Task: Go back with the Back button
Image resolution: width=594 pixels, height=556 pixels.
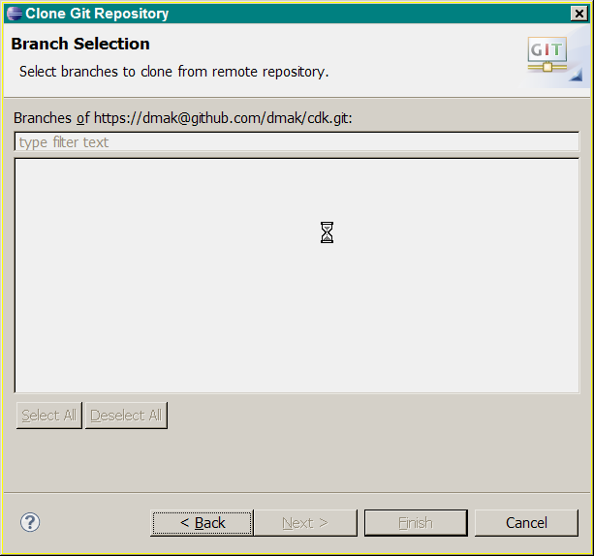Action: tap(203, 523)
